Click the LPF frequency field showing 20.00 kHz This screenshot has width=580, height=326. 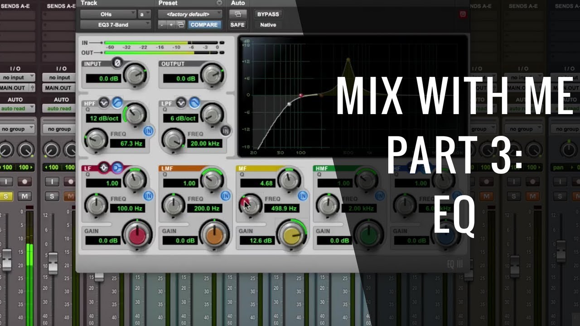click(x=205, y=144)
